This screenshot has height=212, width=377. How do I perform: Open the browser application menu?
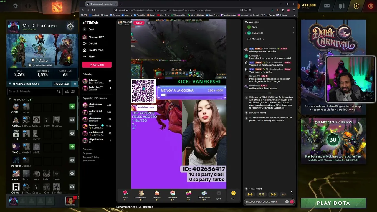[x=294, y=10]
